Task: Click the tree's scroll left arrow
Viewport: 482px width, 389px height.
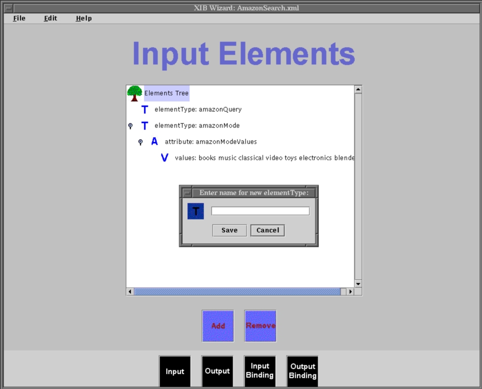Action: pyautogui.click(x=130, y=291)
